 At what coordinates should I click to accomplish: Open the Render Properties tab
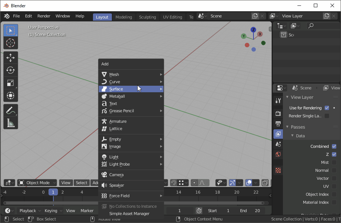(278, 113)
